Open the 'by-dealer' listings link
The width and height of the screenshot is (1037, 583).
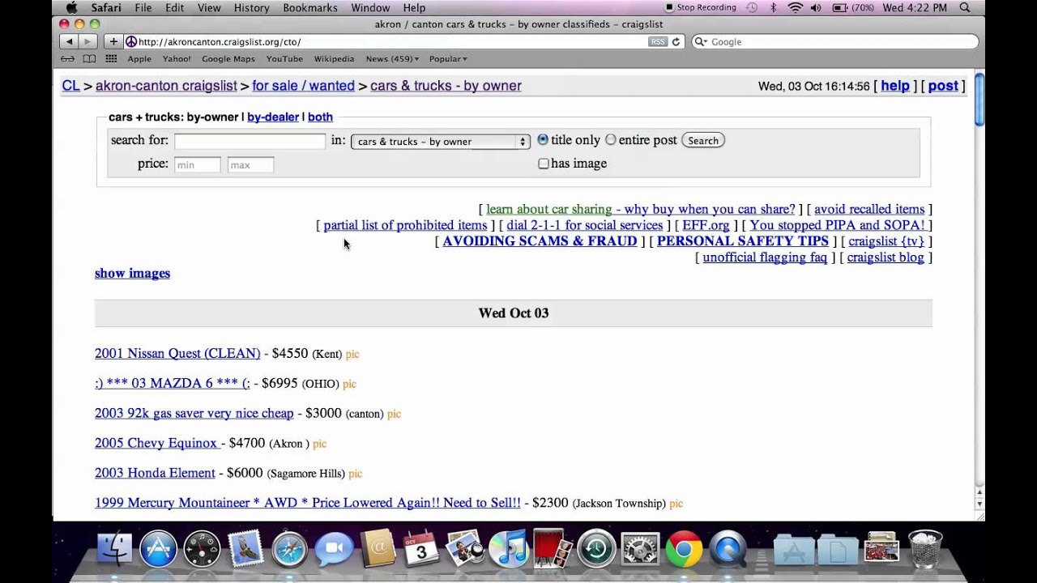(273, 117)
